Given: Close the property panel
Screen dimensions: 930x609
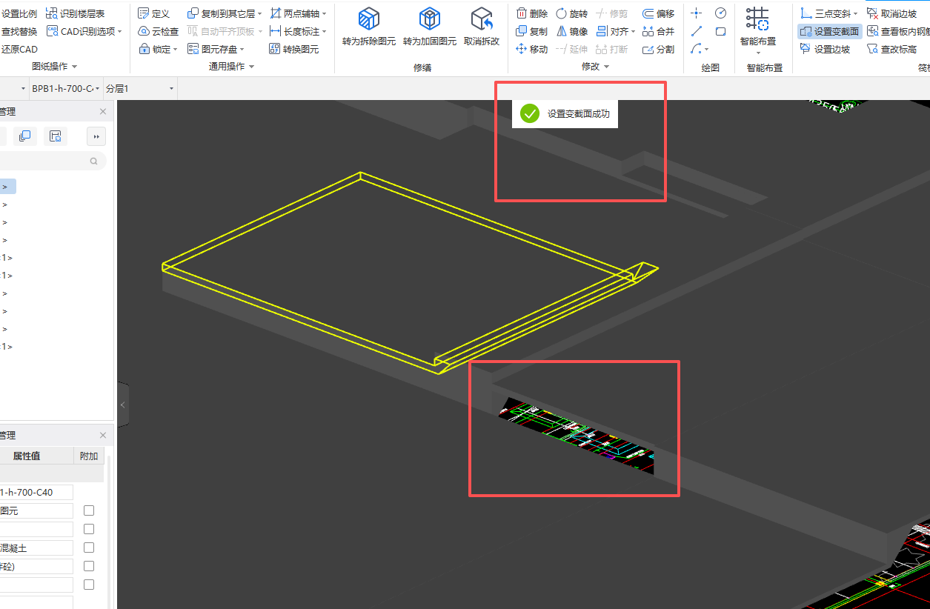Looking at the screenshot, I should (x=103, y=436).
